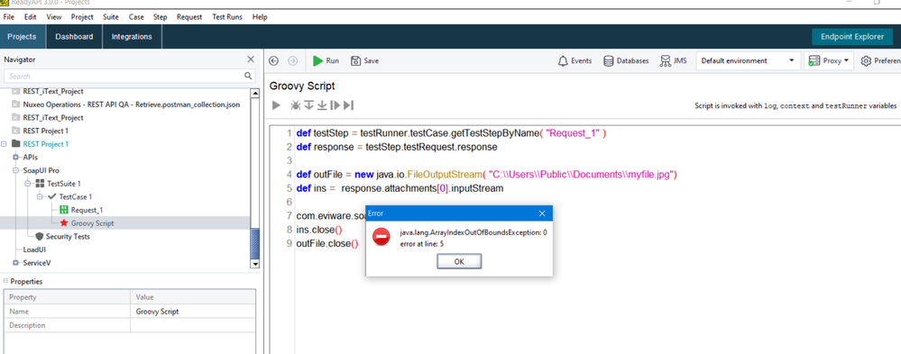Viewport: 901px width, 354px height.
Task: Select the Request_1 test step
Action: [x=87, y=210]
